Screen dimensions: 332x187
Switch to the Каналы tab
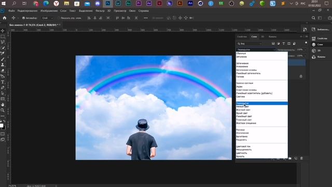click(x=272, y=37)
